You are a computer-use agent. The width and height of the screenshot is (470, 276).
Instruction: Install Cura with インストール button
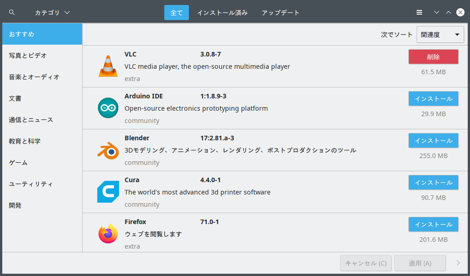[x=433, y=182]
